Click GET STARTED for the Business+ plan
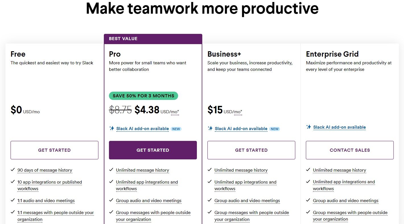 (251, 150)
